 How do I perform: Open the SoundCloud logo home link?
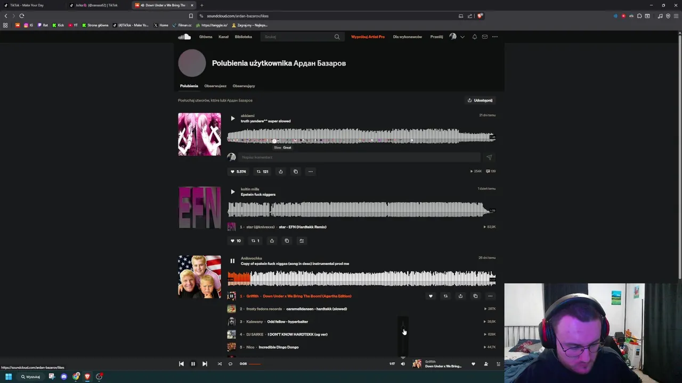pos(184,37)
